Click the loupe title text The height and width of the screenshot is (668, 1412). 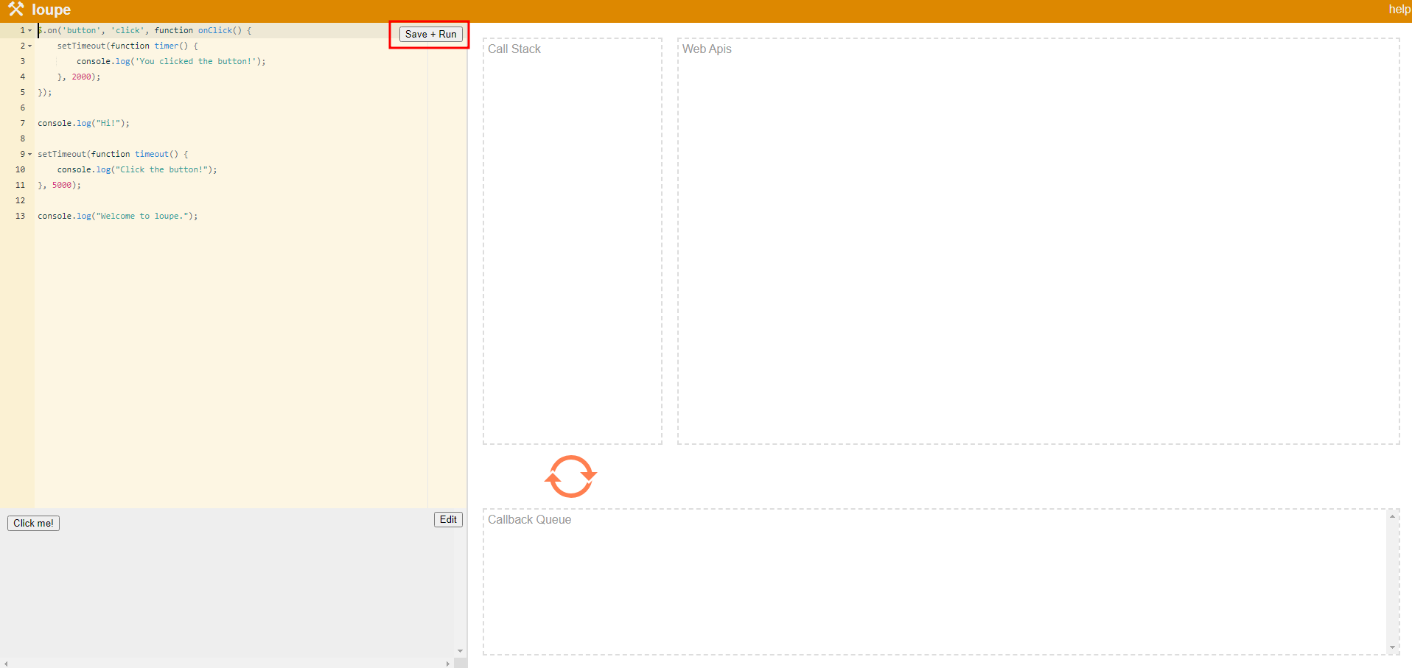click(51, 10)
